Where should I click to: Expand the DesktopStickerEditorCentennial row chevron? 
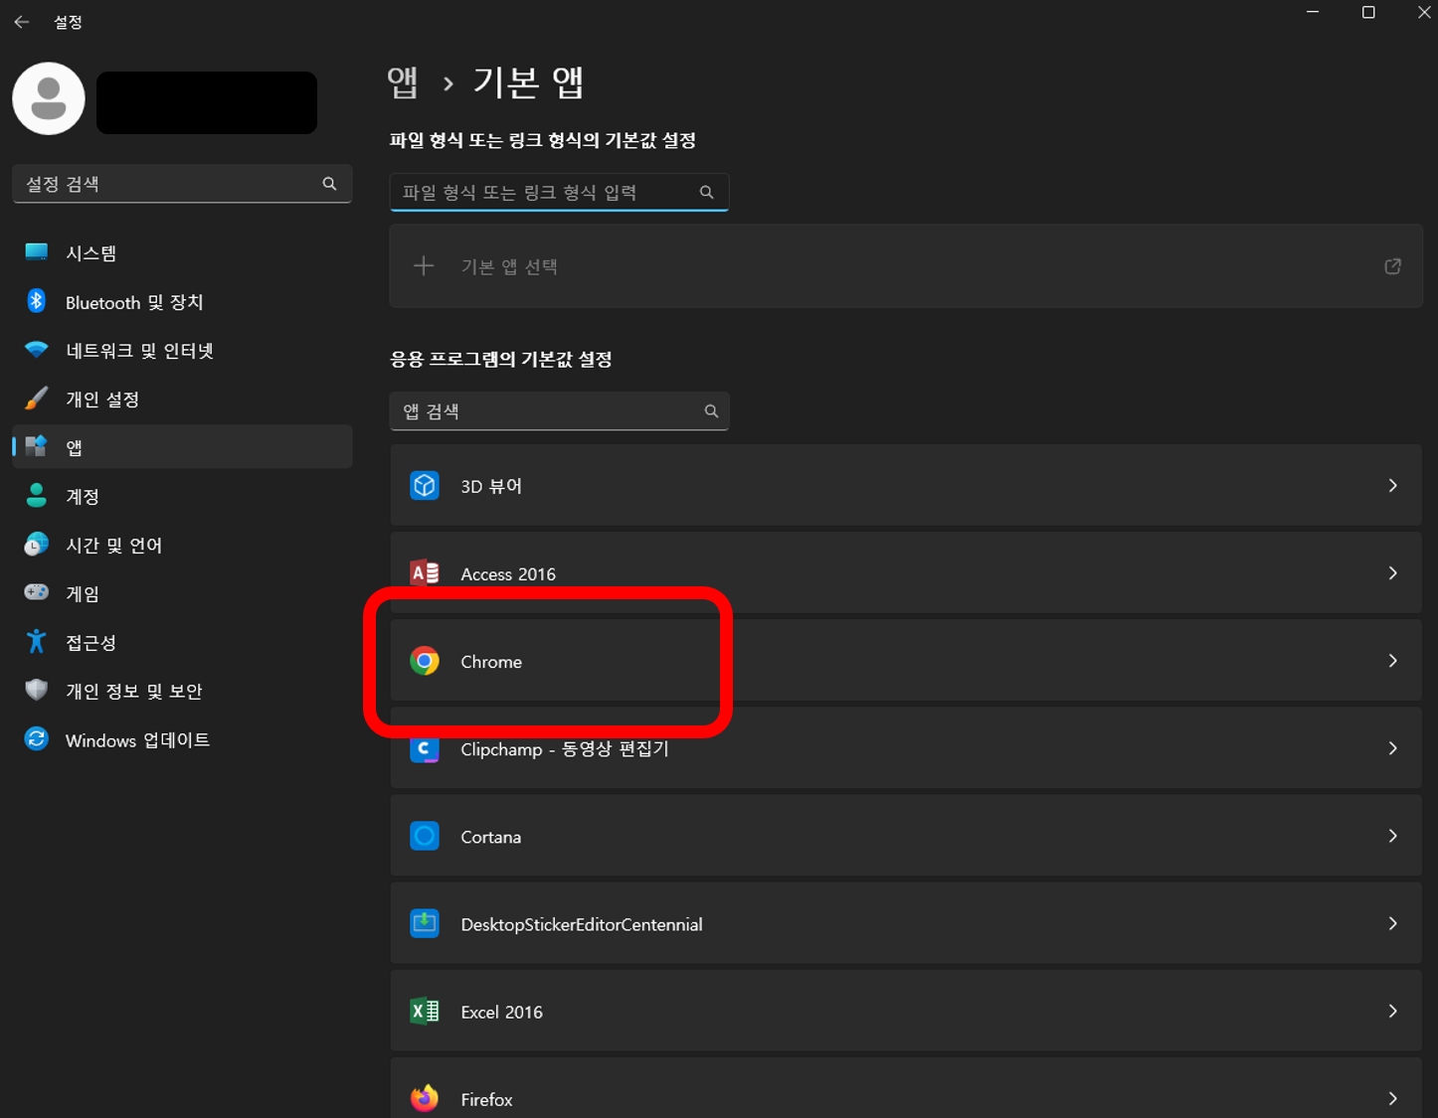[1393, 923]
